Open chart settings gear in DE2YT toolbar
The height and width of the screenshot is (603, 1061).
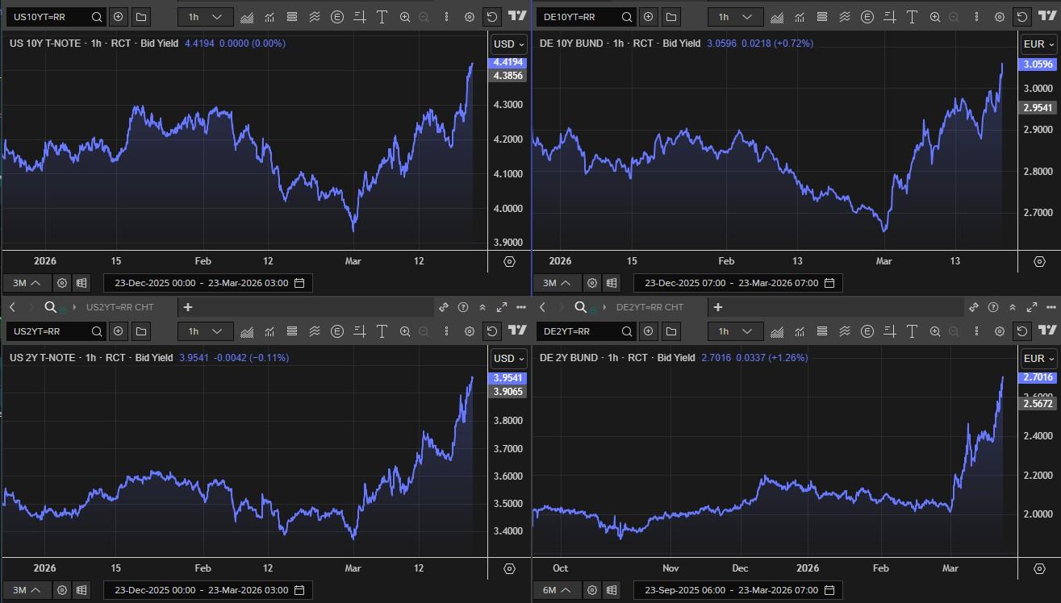coord(999,331)
